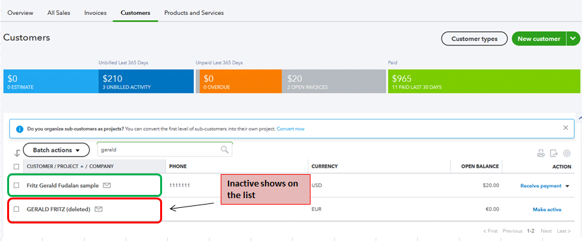Go to Next page in pagination
Screen dimensions: 582x241
546,231
